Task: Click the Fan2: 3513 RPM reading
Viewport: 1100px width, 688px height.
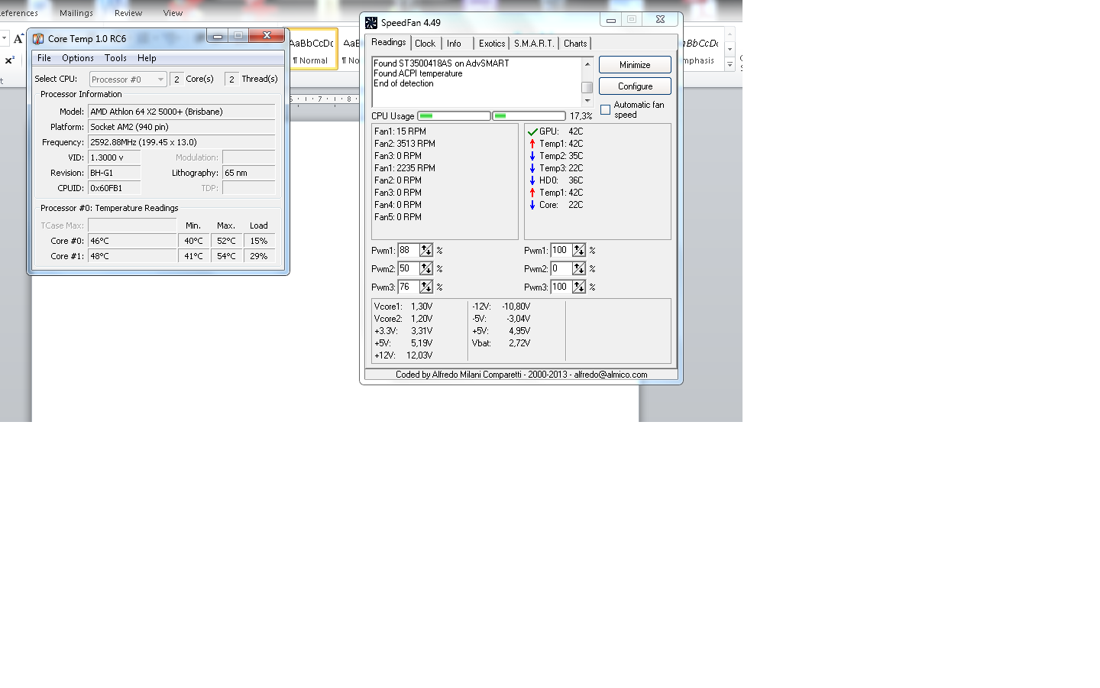Action: coord(405,144)
